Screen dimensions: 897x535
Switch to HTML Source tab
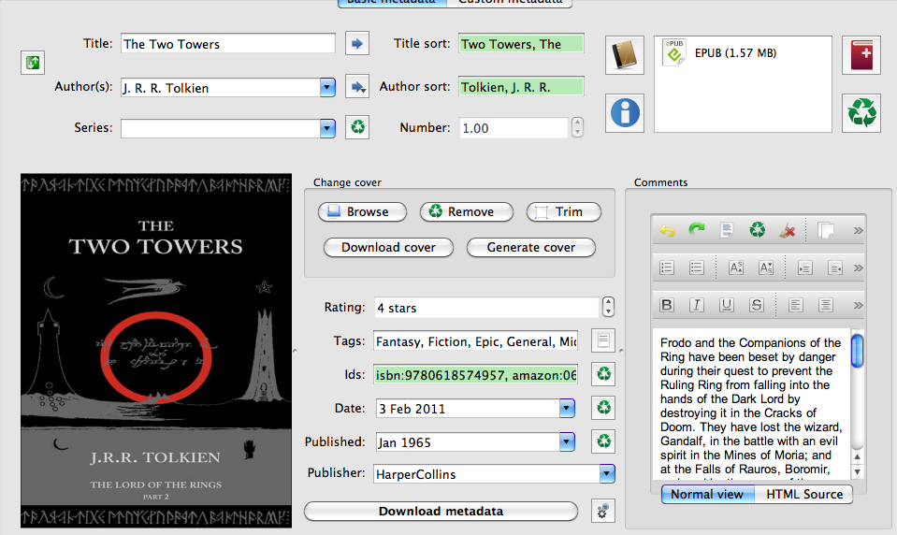click(804, 494)
